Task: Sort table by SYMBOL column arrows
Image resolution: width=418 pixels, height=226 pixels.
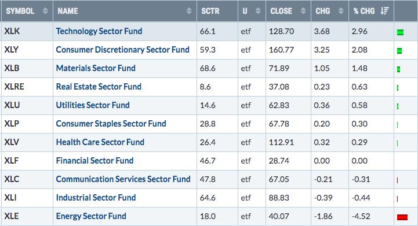Action: point(45,11)
